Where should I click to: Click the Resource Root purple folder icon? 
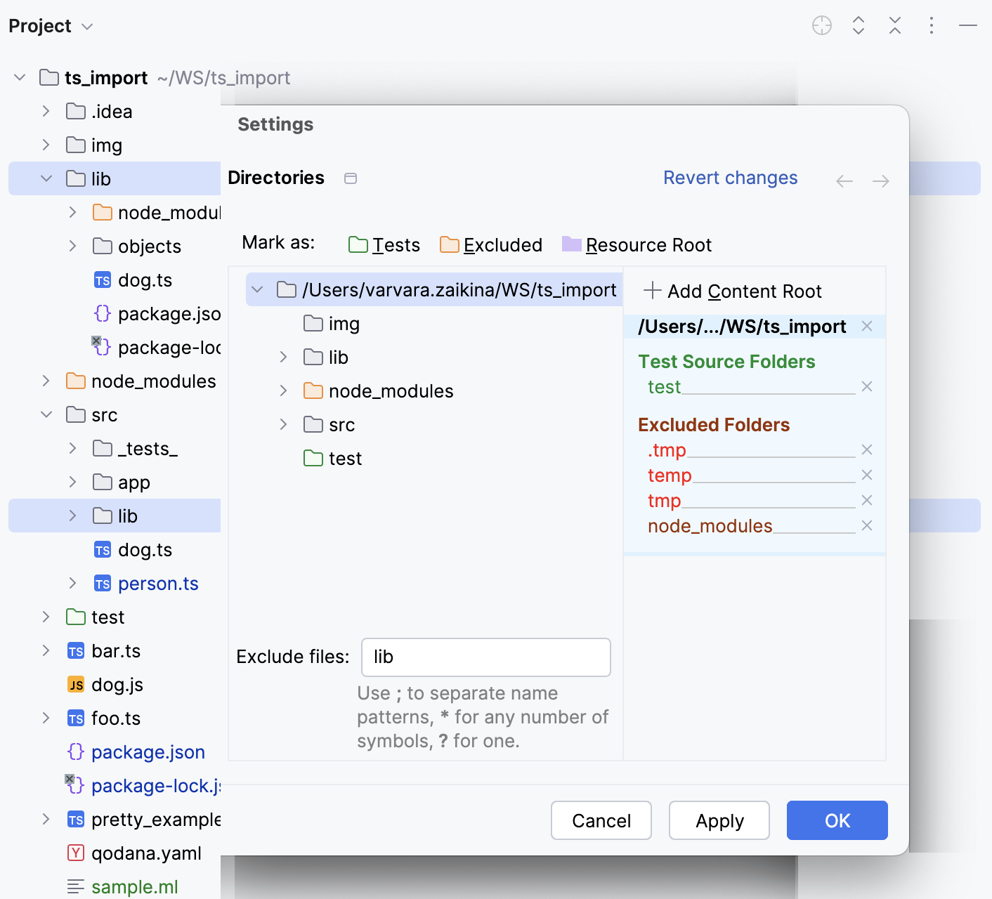(573, 244)
